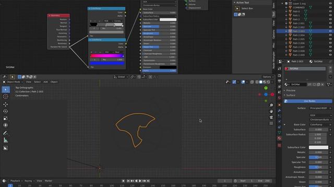Collapse the Layer 1.svg collection tree
Image resolution: width=334 pixels, height=187 pixels.
(282, 4)
